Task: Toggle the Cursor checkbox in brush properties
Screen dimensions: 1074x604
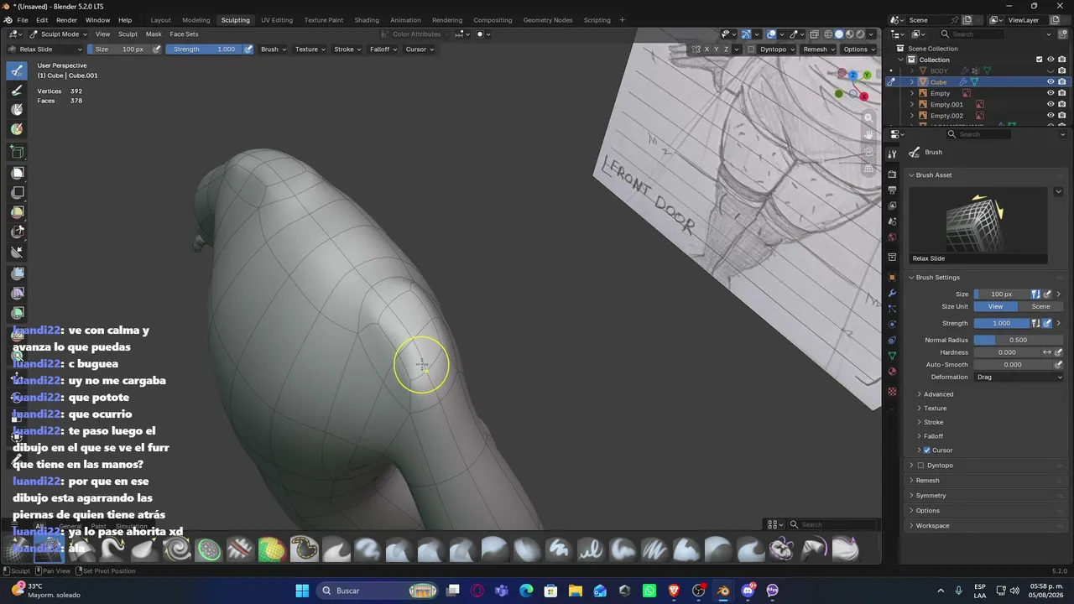Action: pyautogui.click(x=926, y=450)
